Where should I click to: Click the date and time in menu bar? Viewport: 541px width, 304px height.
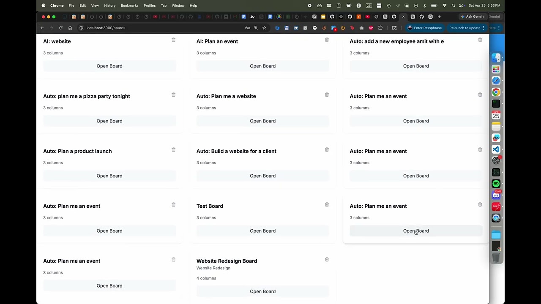(484, 5)
